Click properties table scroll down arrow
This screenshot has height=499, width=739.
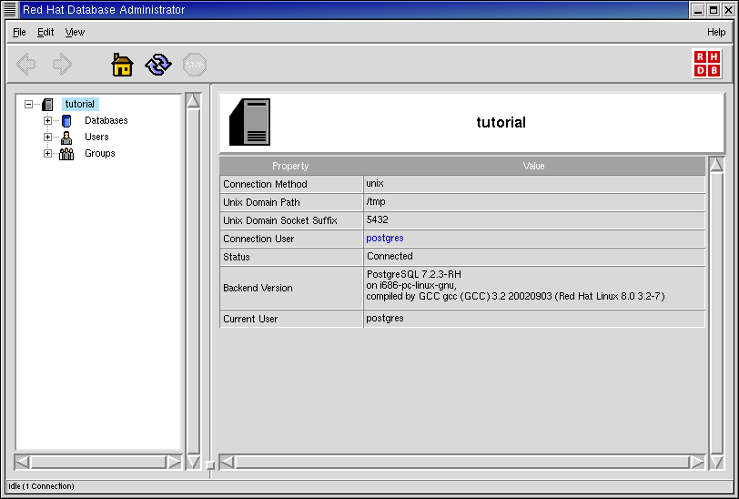(x=716, y=462)
